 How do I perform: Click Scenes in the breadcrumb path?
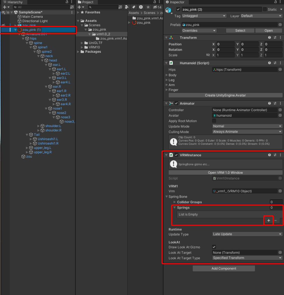coord(150,13)
